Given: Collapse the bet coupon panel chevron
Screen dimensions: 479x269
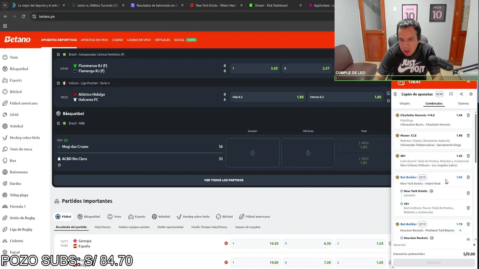Looking at the screenshot, I should pyautogui.click(x=469, y=82).
